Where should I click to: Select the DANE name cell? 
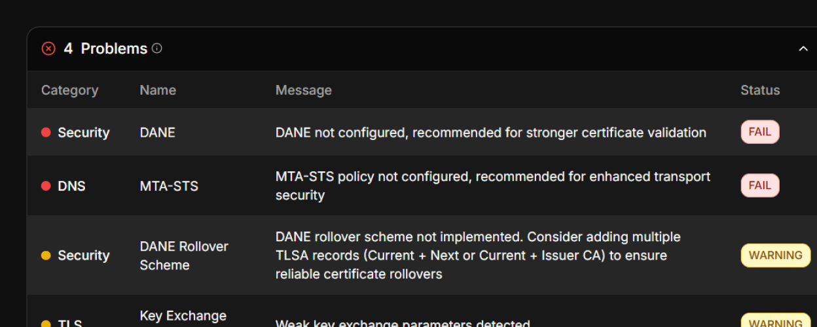click(158, 132)
